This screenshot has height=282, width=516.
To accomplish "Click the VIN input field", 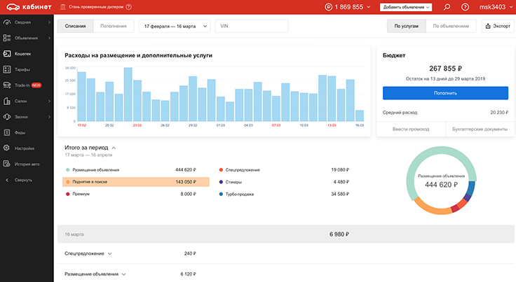I will tap(252, 26).
